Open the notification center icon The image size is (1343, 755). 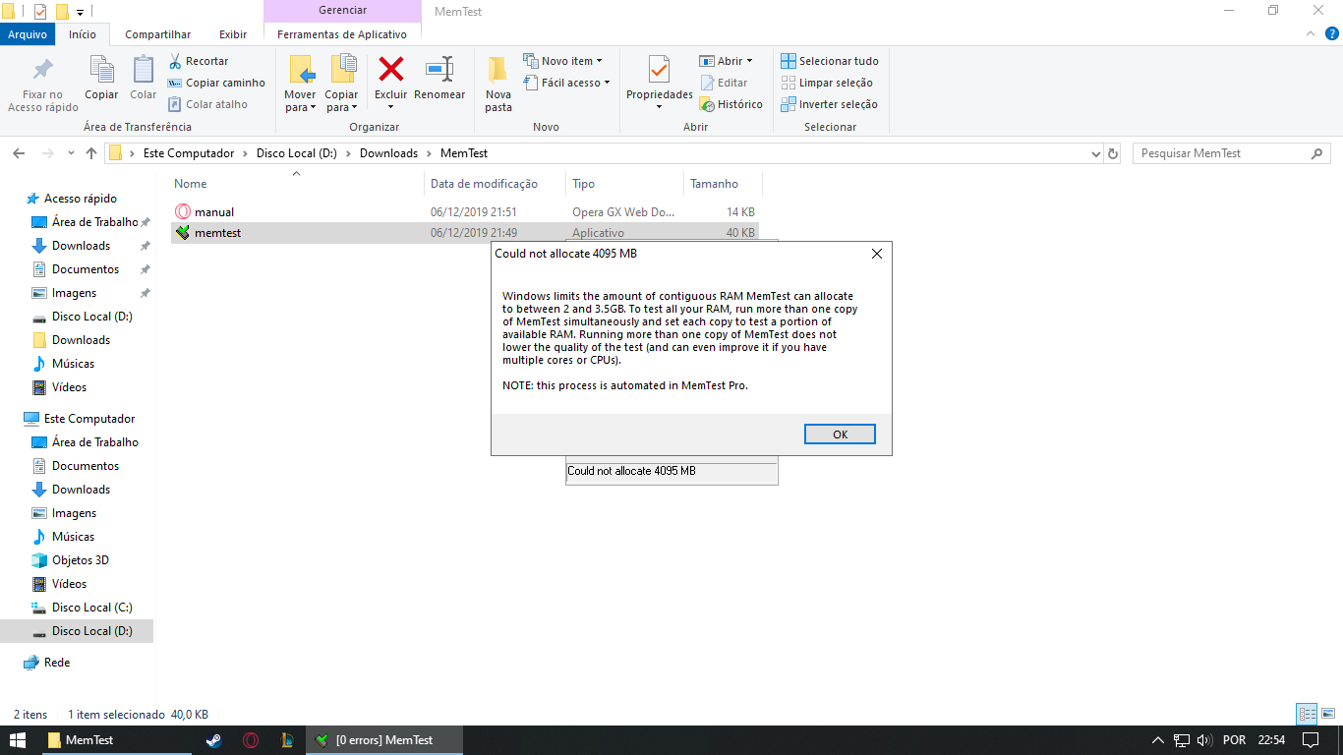point(1311,740)
